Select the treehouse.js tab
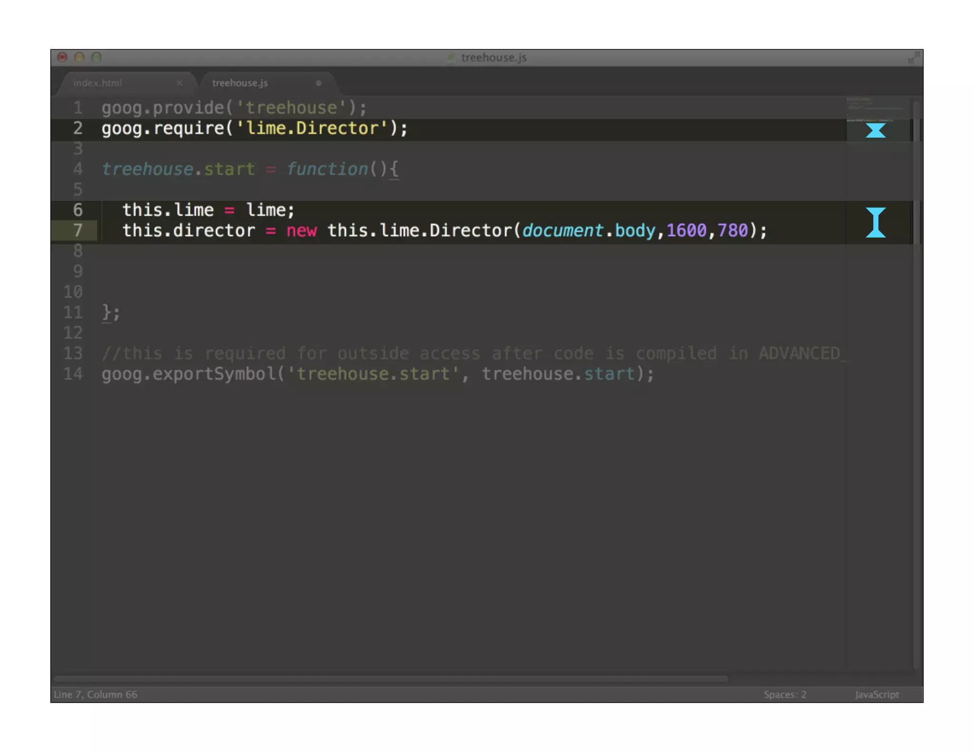 tap(240, 83)
